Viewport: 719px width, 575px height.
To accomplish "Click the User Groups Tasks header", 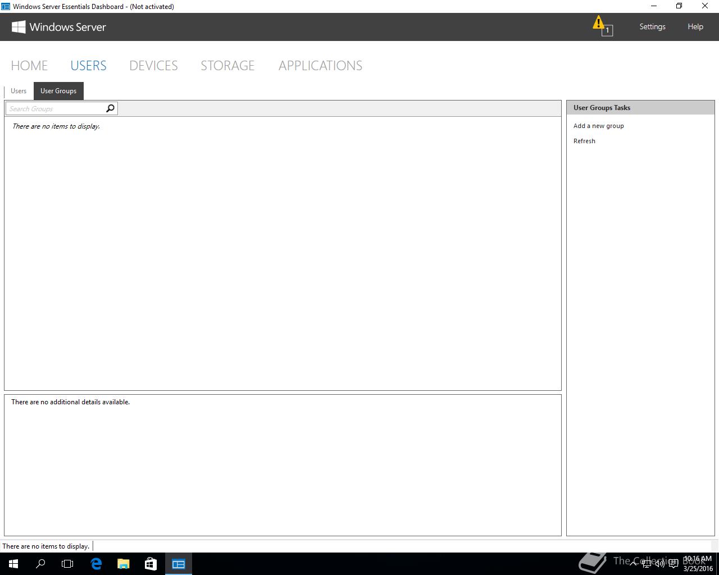I will click(x=640, y=108).
